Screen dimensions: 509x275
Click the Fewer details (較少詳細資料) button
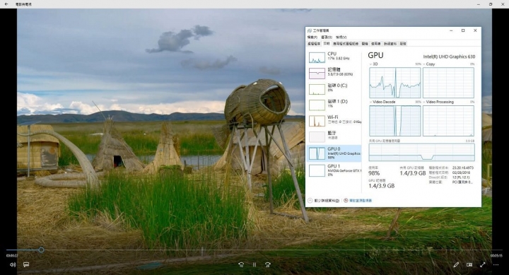[324, 201]
